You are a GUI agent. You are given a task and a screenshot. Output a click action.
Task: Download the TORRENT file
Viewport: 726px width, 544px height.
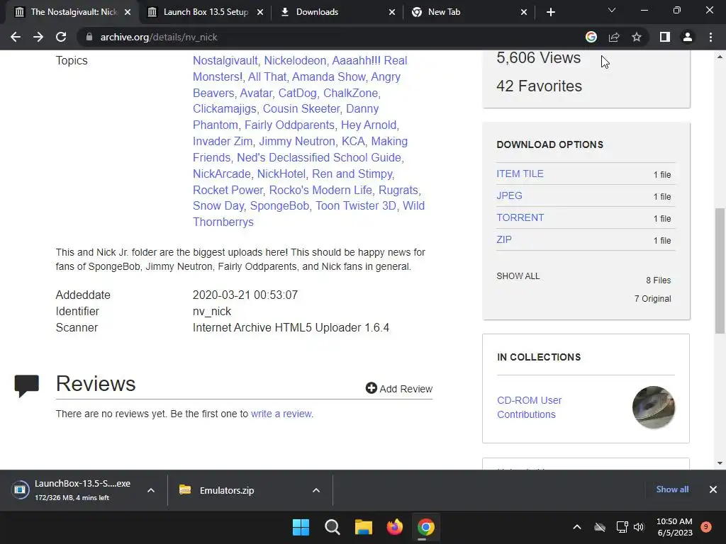point(520,217)
